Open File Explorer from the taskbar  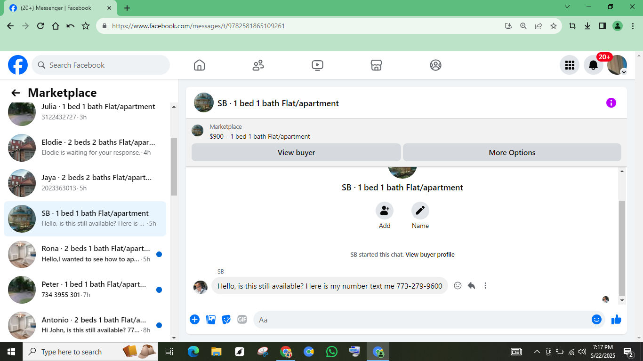(x=217, y=352)
